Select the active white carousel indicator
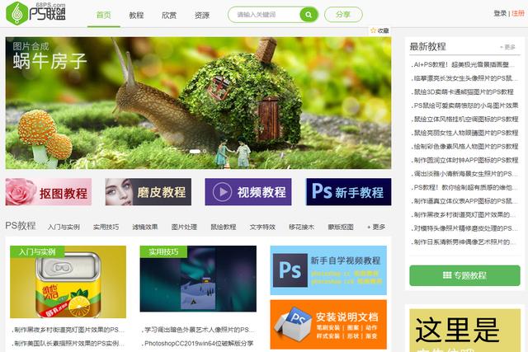The image size is (528, 352). point(195,152)
